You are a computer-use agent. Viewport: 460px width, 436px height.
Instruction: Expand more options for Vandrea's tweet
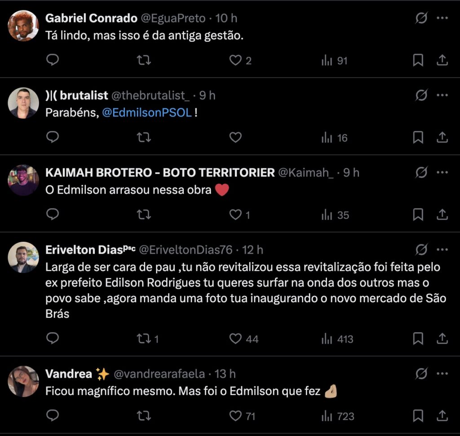pos(442,374)
